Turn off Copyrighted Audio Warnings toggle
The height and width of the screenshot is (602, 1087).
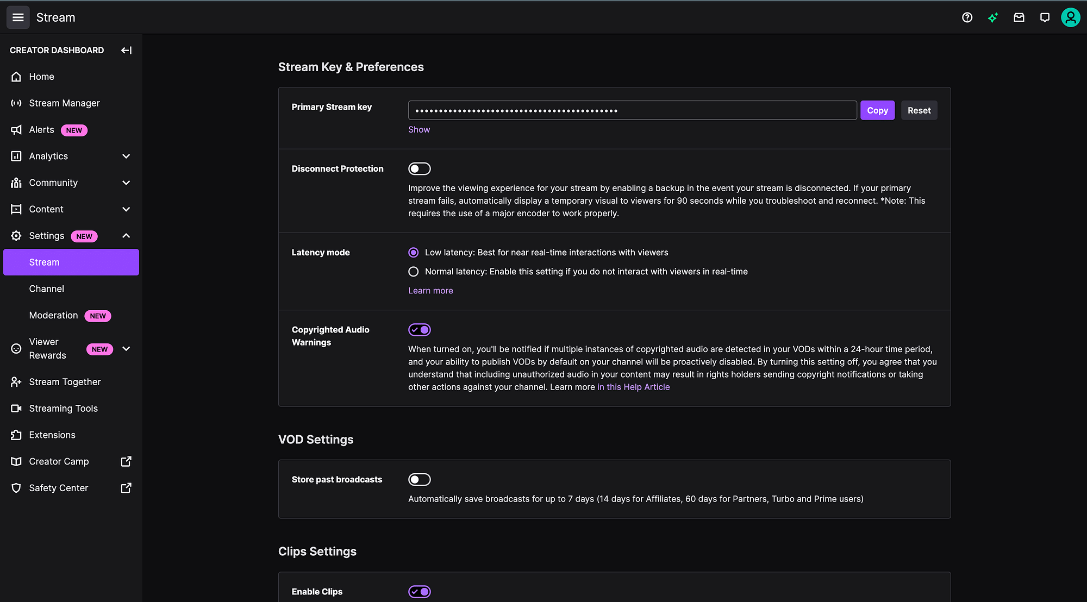click(x=420, y=330)
